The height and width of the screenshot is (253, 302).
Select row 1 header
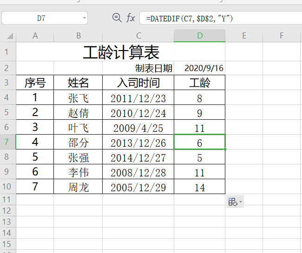tap(8, 52)
